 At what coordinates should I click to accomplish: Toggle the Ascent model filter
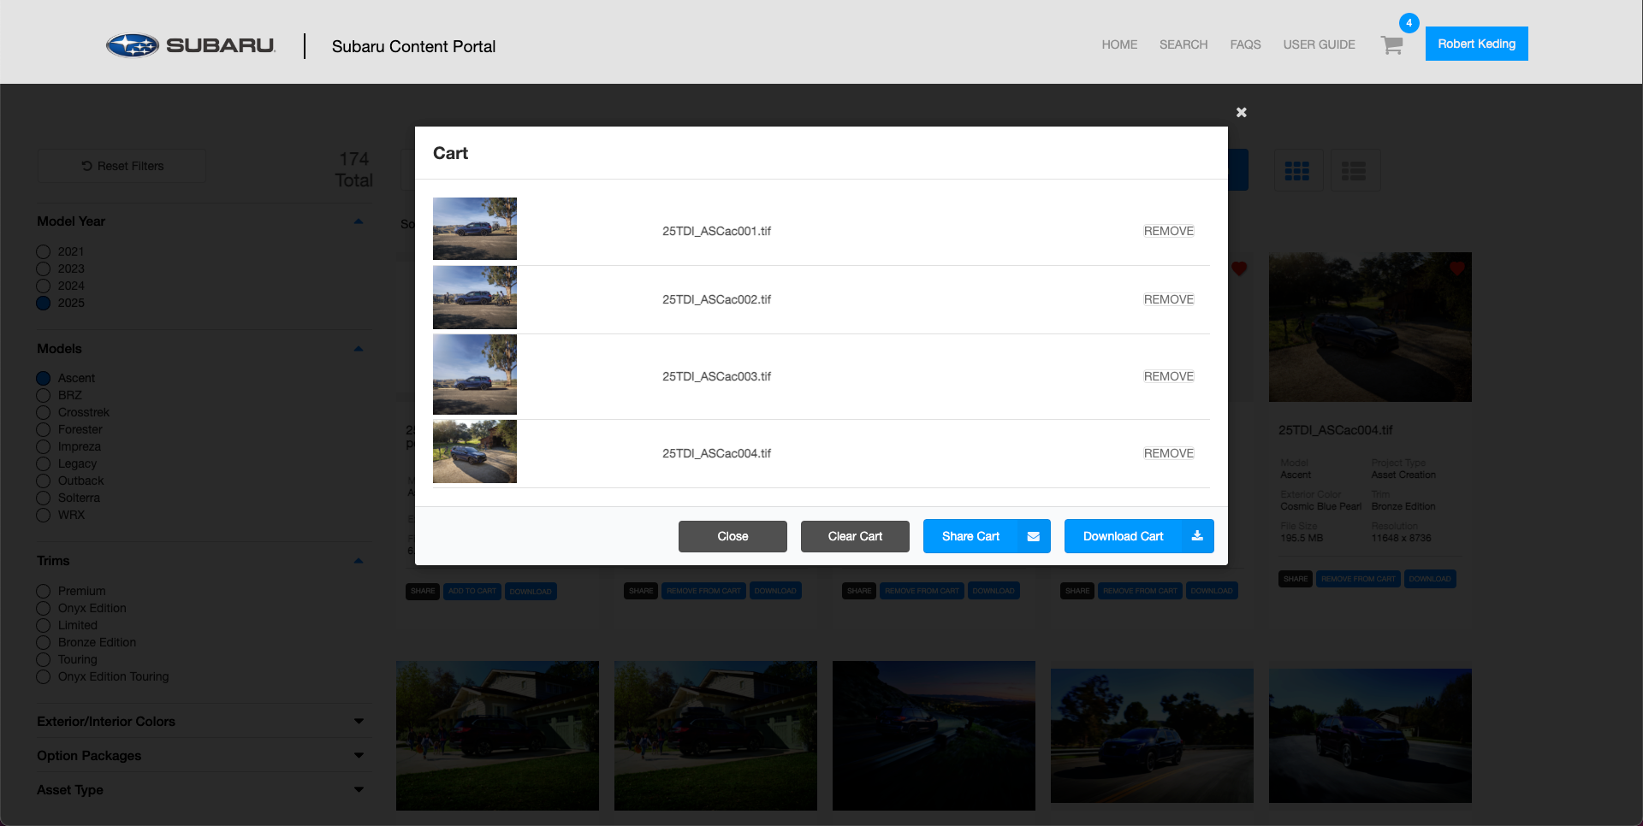pos(44,378)
